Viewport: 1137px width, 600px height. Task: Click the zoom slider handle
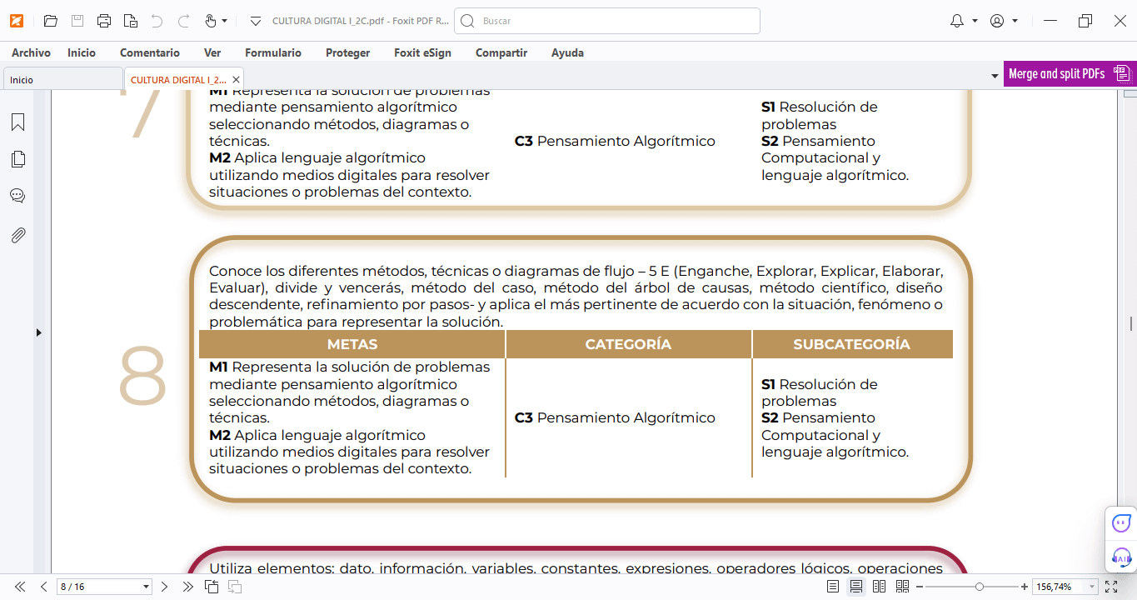coord(980,587)
